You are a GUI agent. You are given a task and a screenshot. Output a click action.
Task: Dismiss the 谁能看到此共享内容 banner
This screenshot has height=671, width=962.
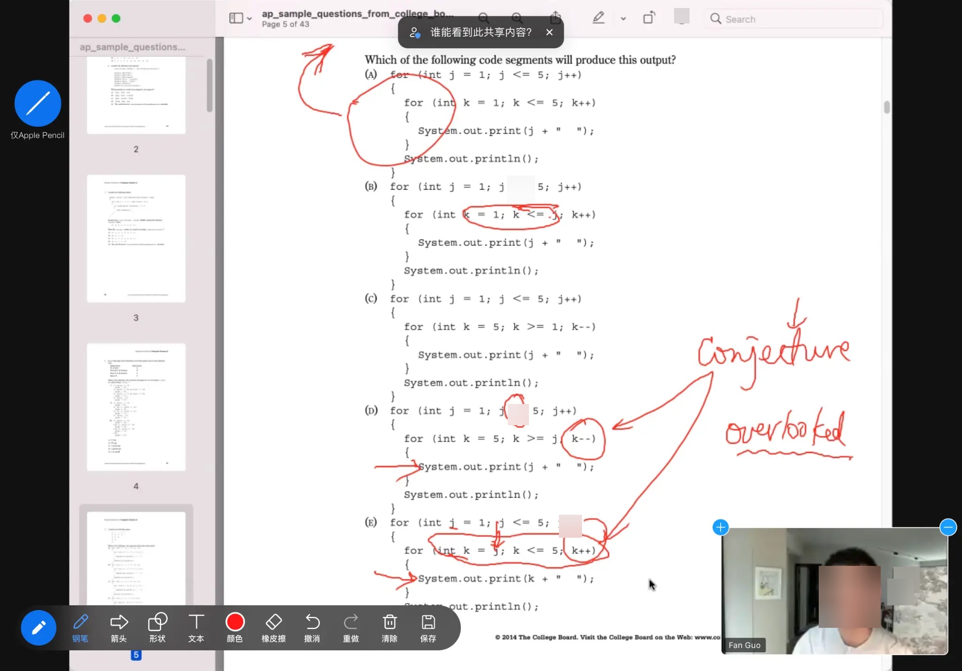[x=550, y=32]
